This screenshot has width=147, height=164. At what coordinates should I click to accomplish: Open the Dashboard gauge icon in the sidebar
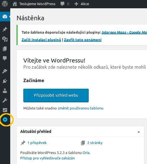pyautogui.click(x=5, y=17)
